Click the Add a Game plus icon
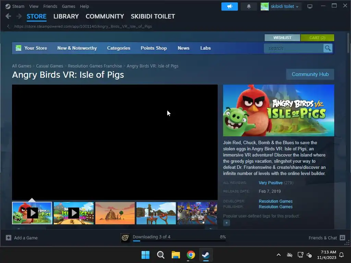 tap(9, 238)
